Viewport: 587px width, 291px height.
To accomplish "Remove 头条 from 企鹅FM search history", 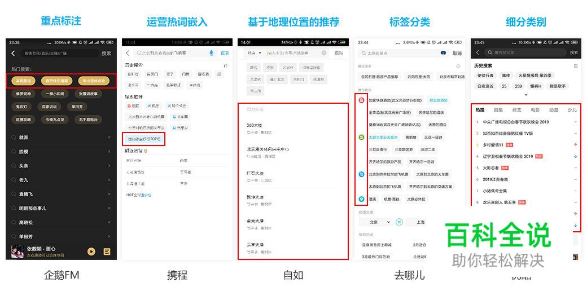I will coord(109,166).
